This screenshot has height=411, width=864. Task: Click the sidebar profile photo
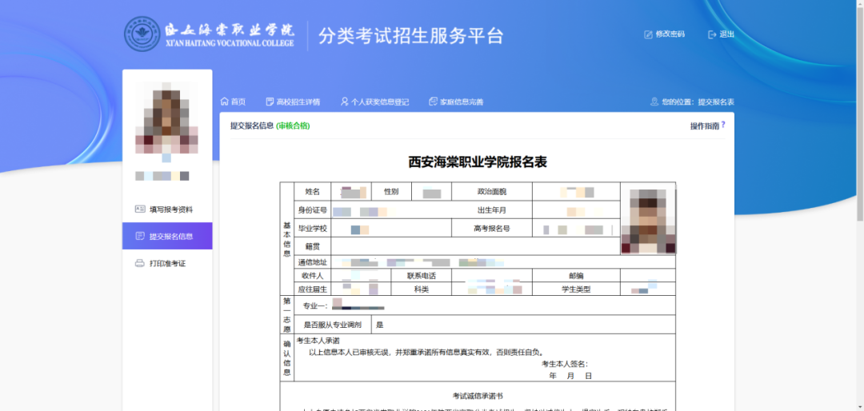[x=167, y=122]
